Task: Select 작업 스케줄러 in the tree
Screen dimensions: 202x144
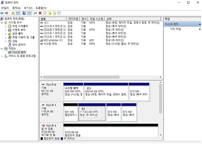Action: click(x=20, y=26)
